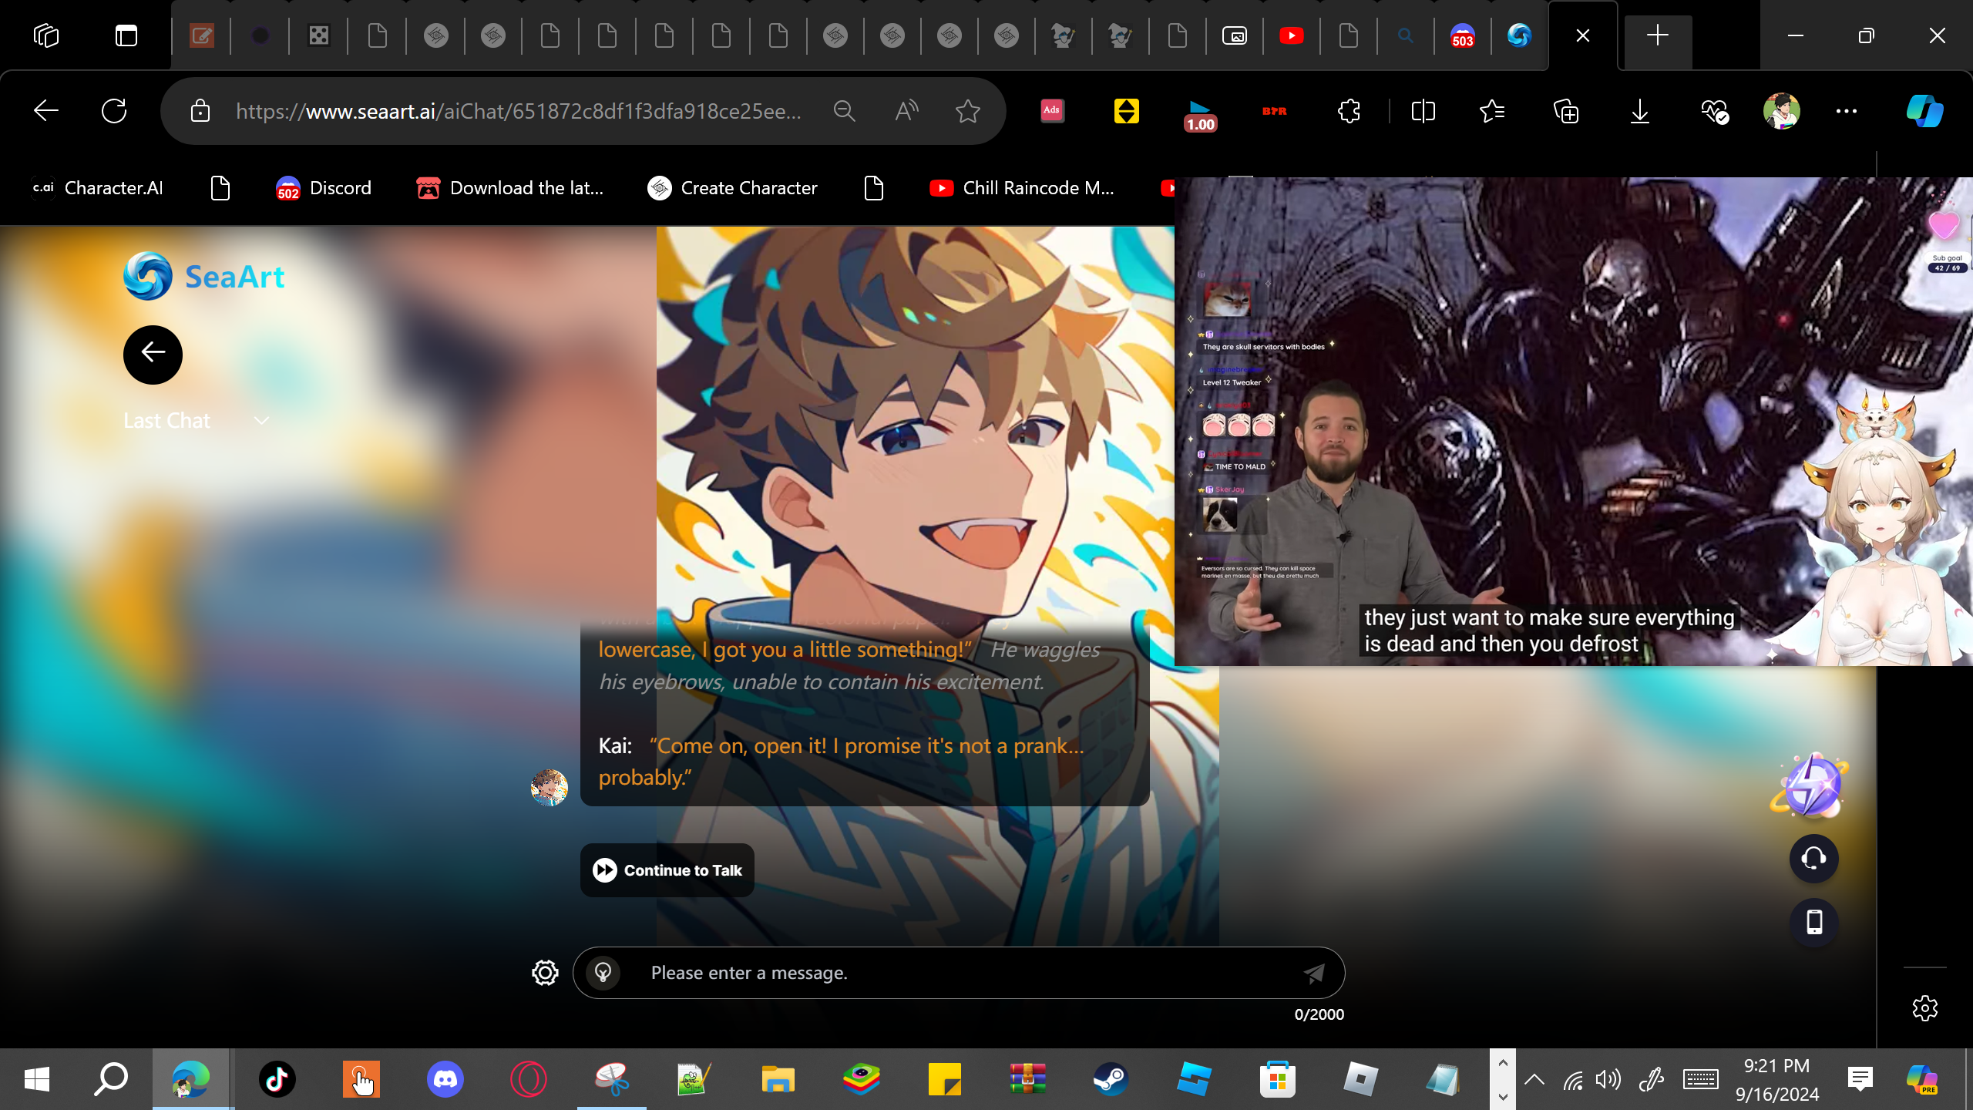Open the Character.AI bookmark
Viewport: 1973px width, 1110px height.
tap(97, 188)
